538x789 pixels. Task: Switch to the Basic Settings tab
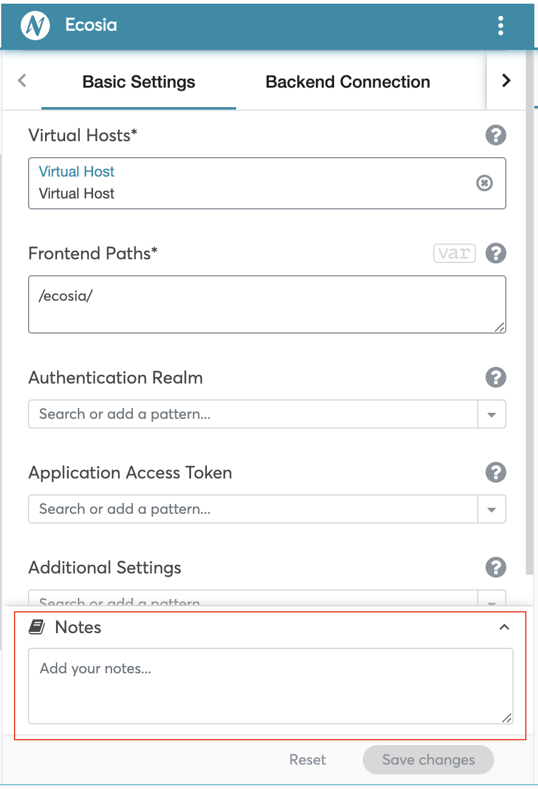click(139, 82)
